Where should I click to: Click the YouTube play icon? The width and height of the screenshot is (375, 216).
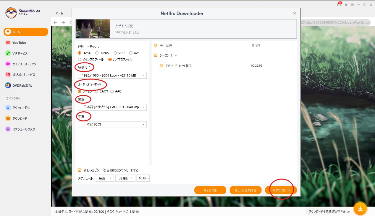tap(8, 43)
